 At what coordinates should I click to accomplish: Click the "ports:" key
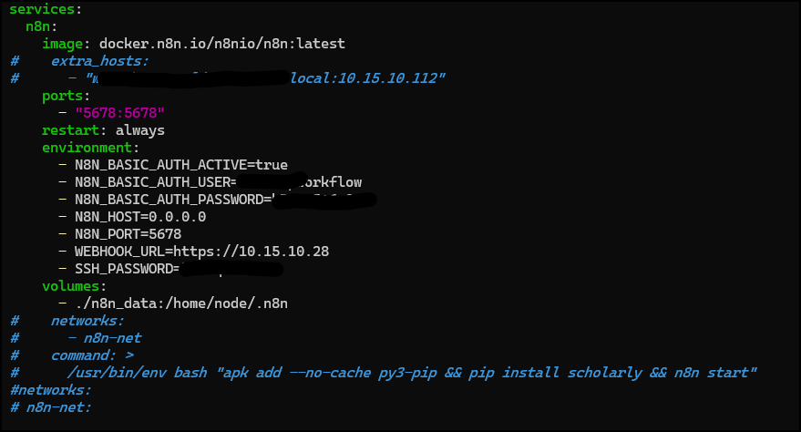coord(66,96)
